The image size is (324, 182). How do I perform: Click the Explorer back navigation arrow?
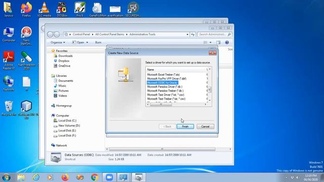(50, 34)
